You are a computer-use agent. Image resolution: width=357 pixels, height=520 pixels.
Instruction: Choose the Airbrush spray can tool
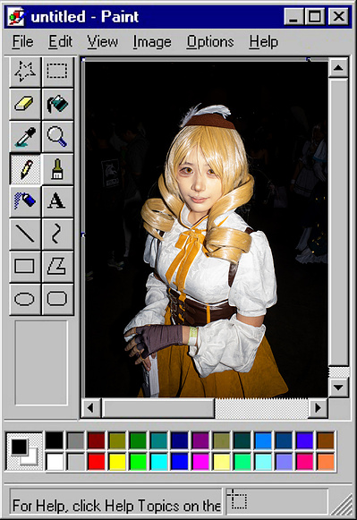tap(25, 201)
